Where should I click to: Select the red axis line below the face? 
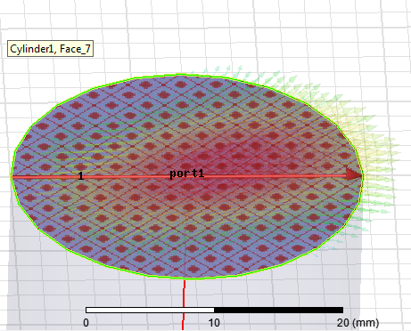point(184,305)
